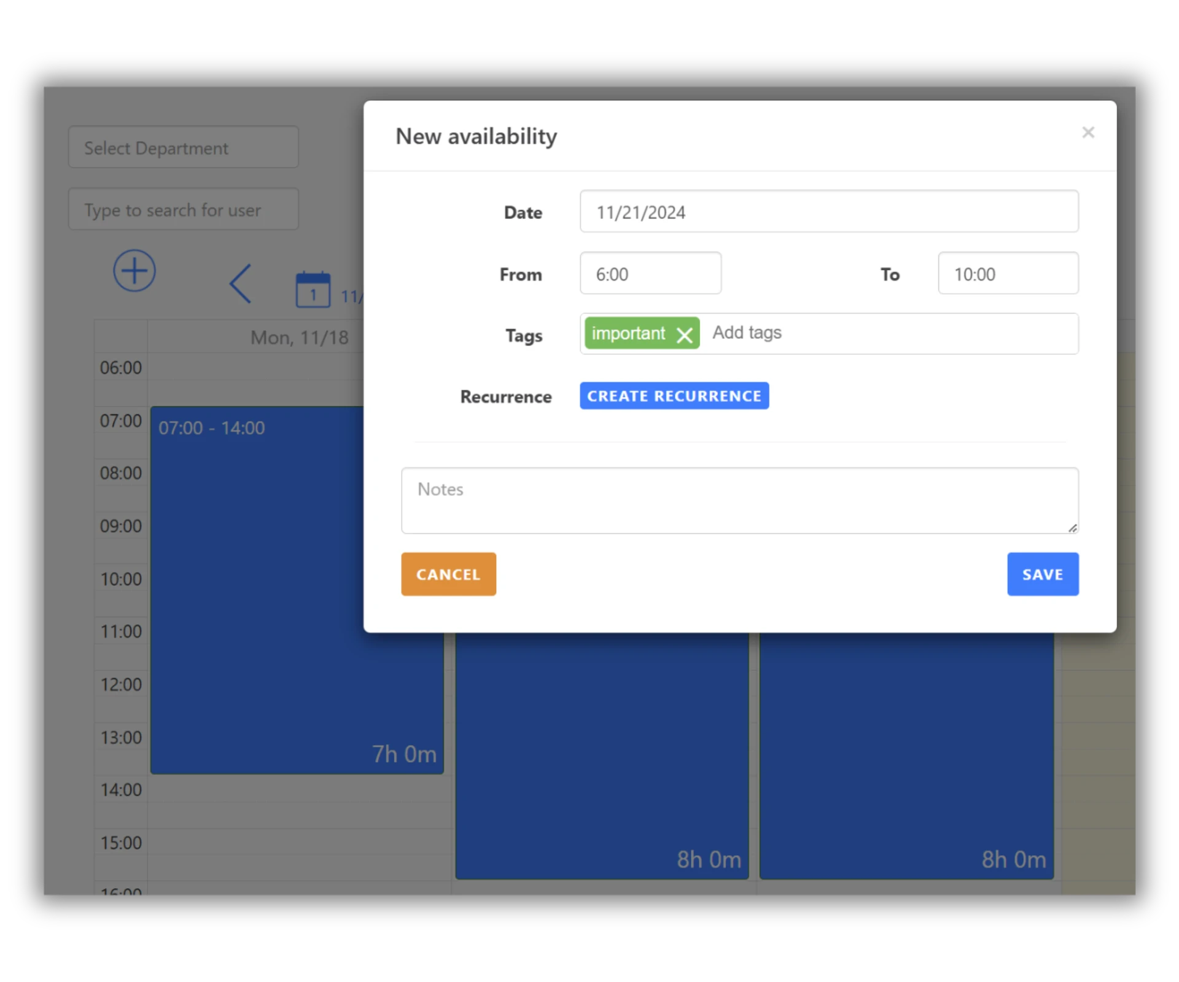The height and width of the screenshot is (982, 1179).
Task: Click the green important tag
Action: point(628,333)
